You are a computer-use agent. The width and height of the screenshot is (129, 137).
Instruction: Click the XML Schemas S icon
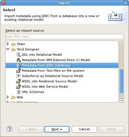[x=19, y=92]
